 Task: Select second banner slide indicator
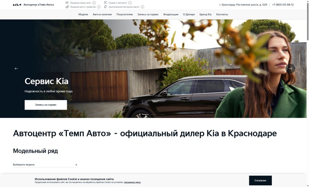[153, 115]
